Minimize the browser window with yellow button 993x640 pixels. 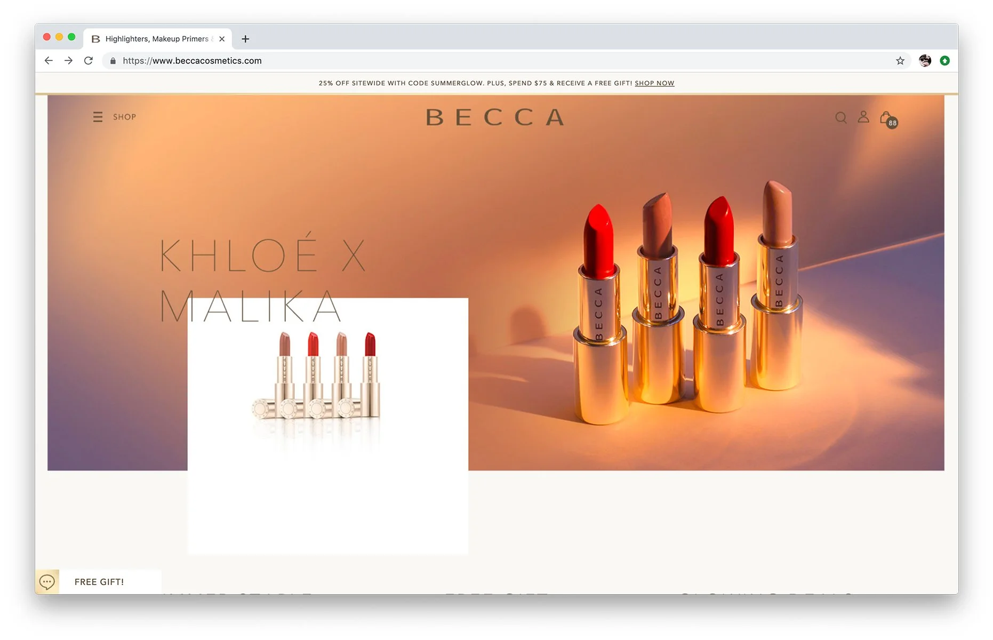[x=59, y=37]
